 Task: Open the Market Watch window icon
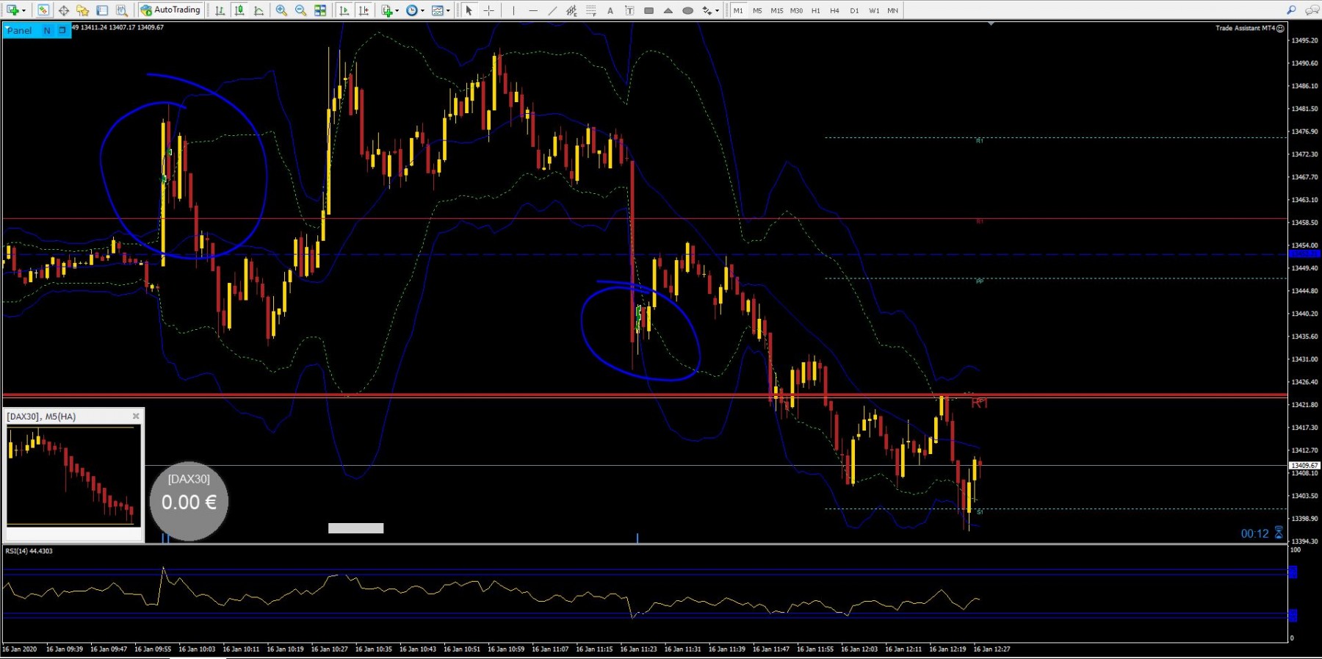[x=43, y=10]
